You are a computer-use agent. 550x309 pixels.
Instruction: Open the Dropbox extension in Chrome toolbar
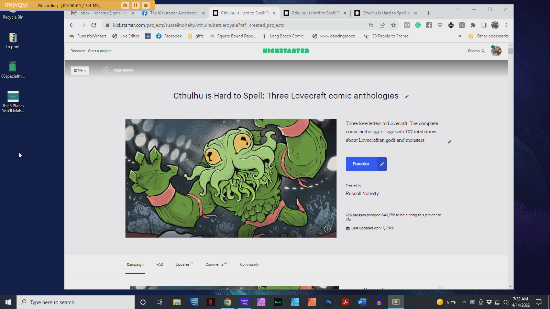pyautogui.click(x=440, y=25)
